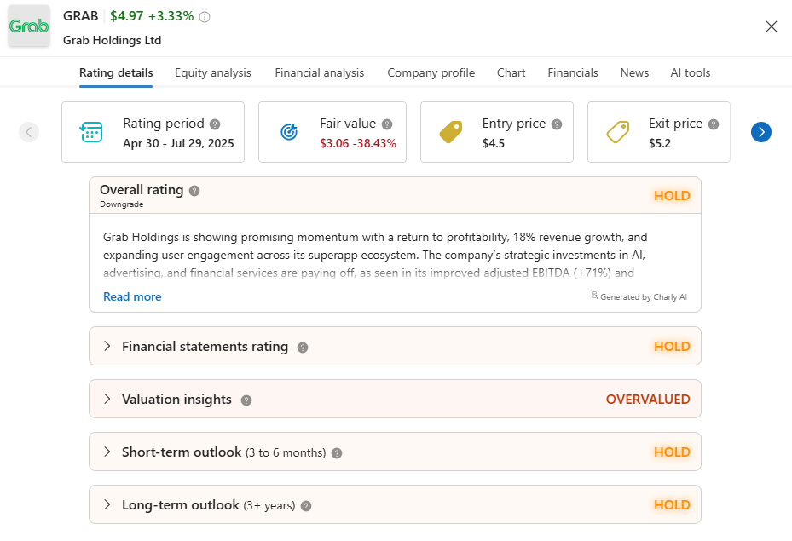Select the Rating details tab
792x541 pixels.
116,72
